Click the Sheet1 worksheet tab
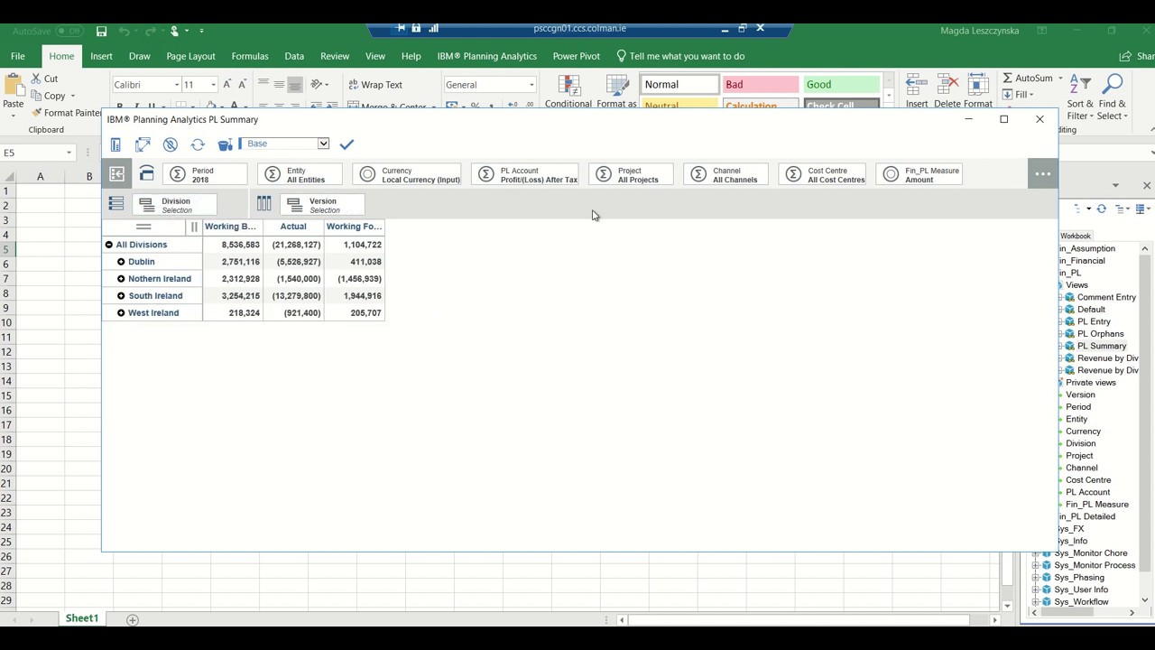Image resolution: width=1155 pixels, height=650 pixels. pyautogui.click(x=81, y=618)
